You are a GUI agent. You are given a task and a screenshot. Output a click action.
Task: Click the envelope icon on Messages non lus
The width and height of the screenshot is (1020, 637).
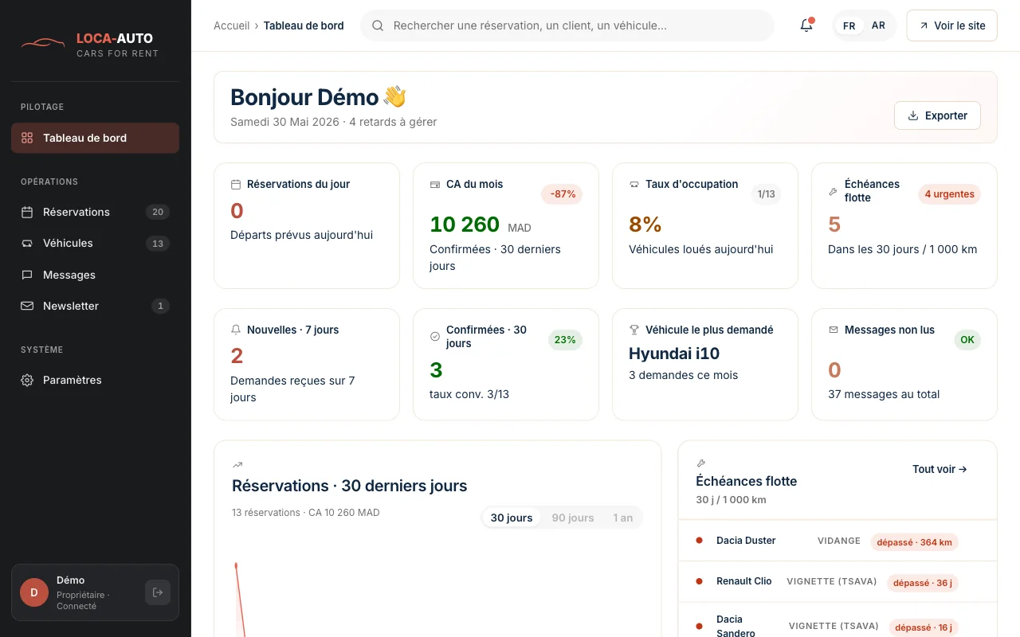[834, 330]
